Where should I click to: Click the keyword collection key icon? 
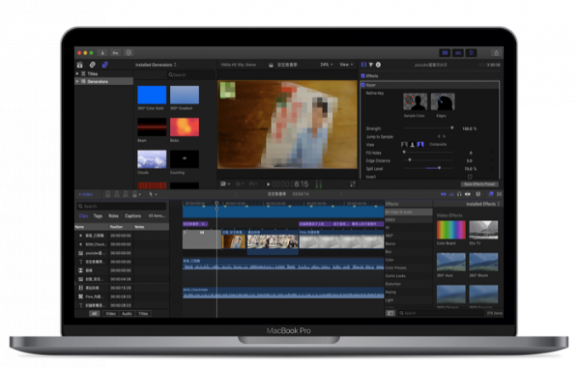[x=114, y=53]
